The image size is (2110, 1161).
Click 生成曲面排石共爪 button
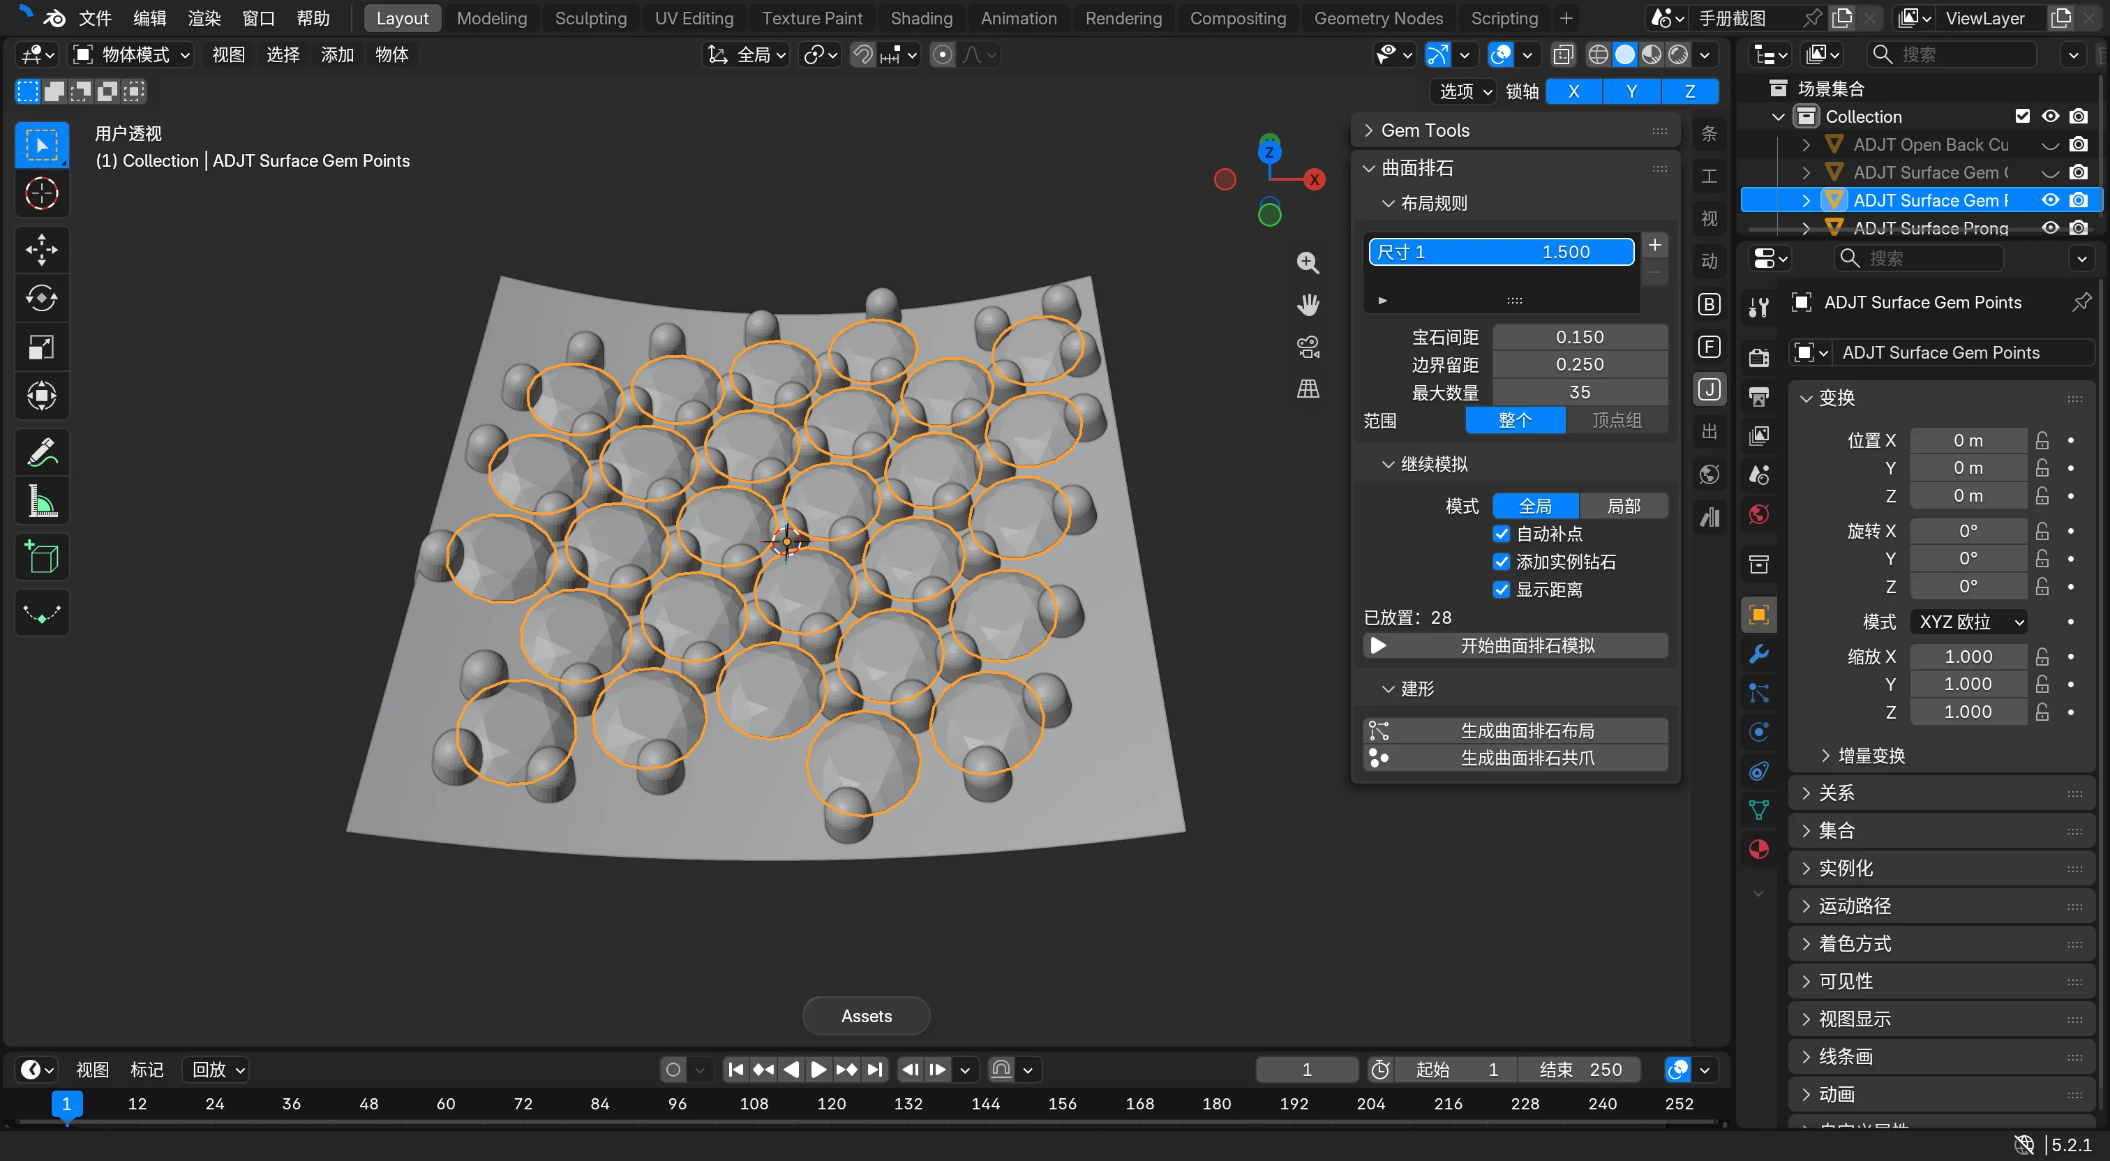1515,758
